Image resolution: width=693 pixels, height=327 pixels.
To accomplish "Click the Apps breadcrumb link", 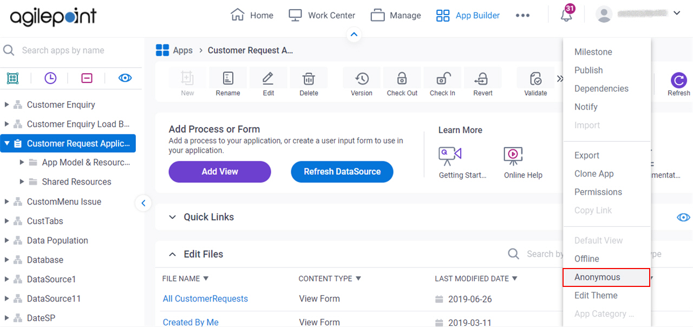I will (x=182, y=50).
